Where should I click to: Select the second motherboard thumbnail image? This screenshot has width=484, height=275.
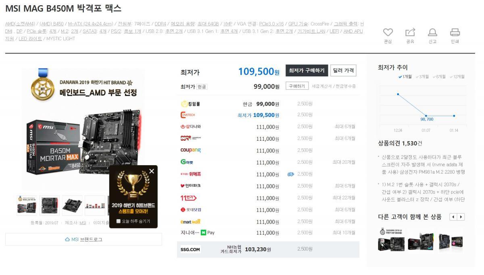[49, 205]
